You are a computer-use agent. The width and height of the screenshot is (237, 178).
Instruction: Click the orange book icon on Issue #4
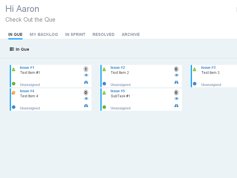[x=13, y=93]
